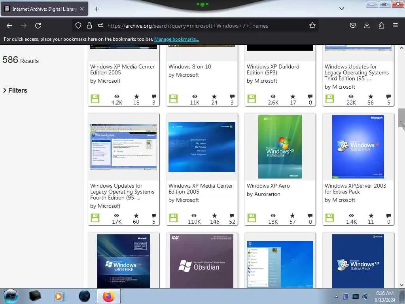Click the Manage bookmarks link
405x304 pixels.
click(x=177, y=39)
